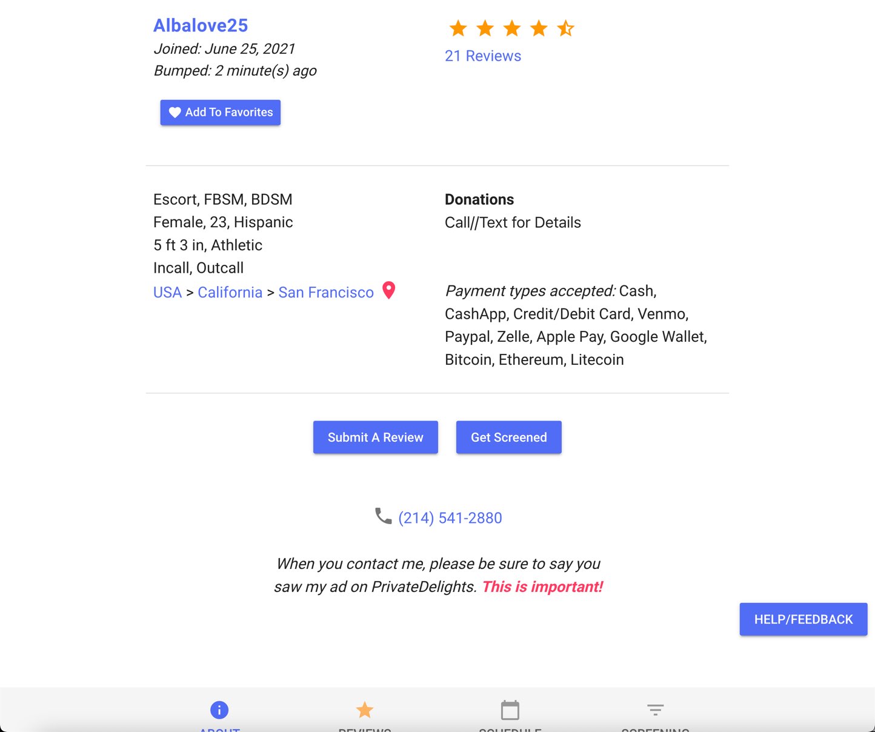Click the phone handset icon
This screenshot has width=875, height=732.
pyautogui.click(x=383, y=516)
